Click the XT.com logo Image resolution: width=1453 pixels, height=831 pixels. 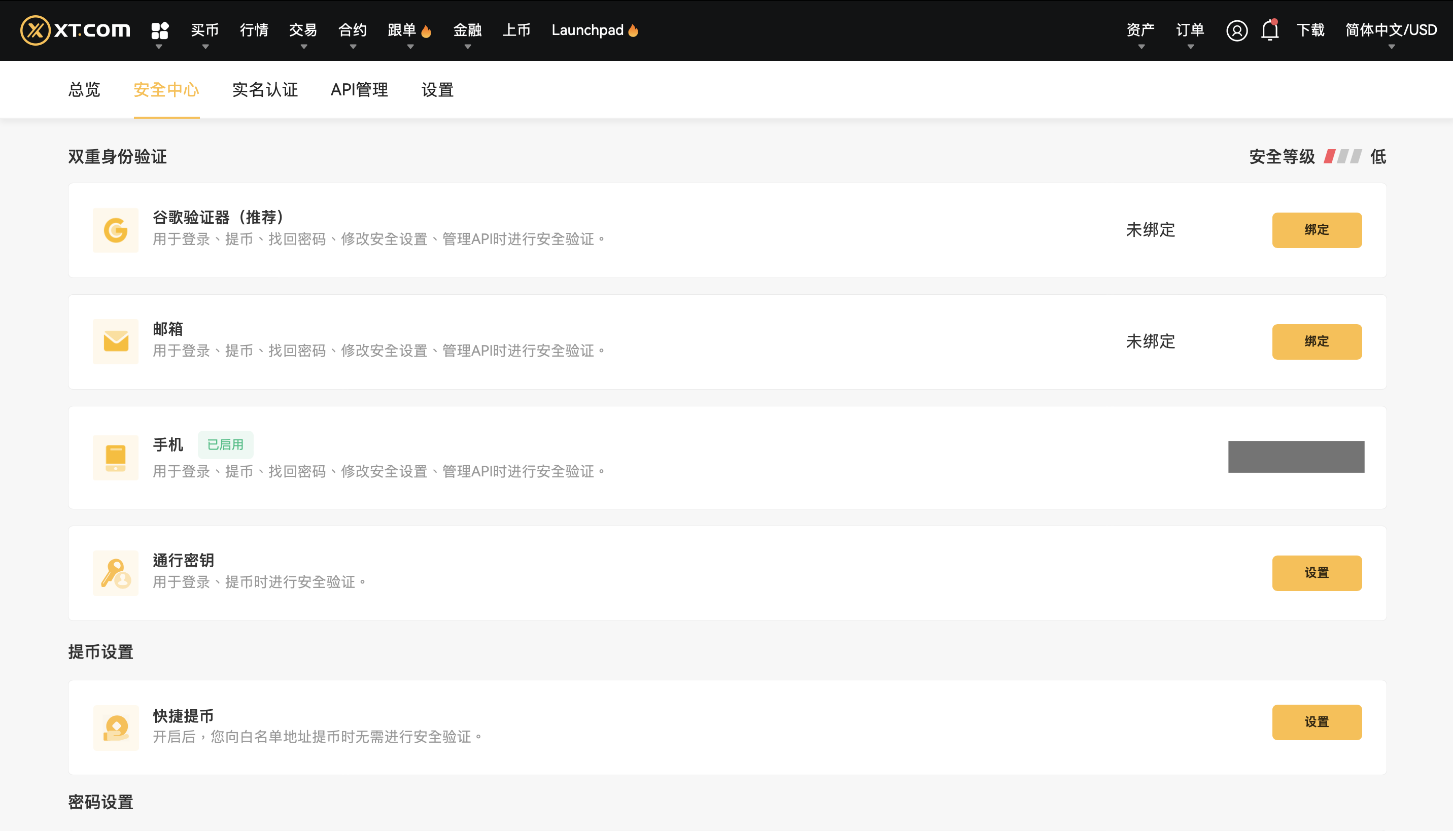(75, 29)
